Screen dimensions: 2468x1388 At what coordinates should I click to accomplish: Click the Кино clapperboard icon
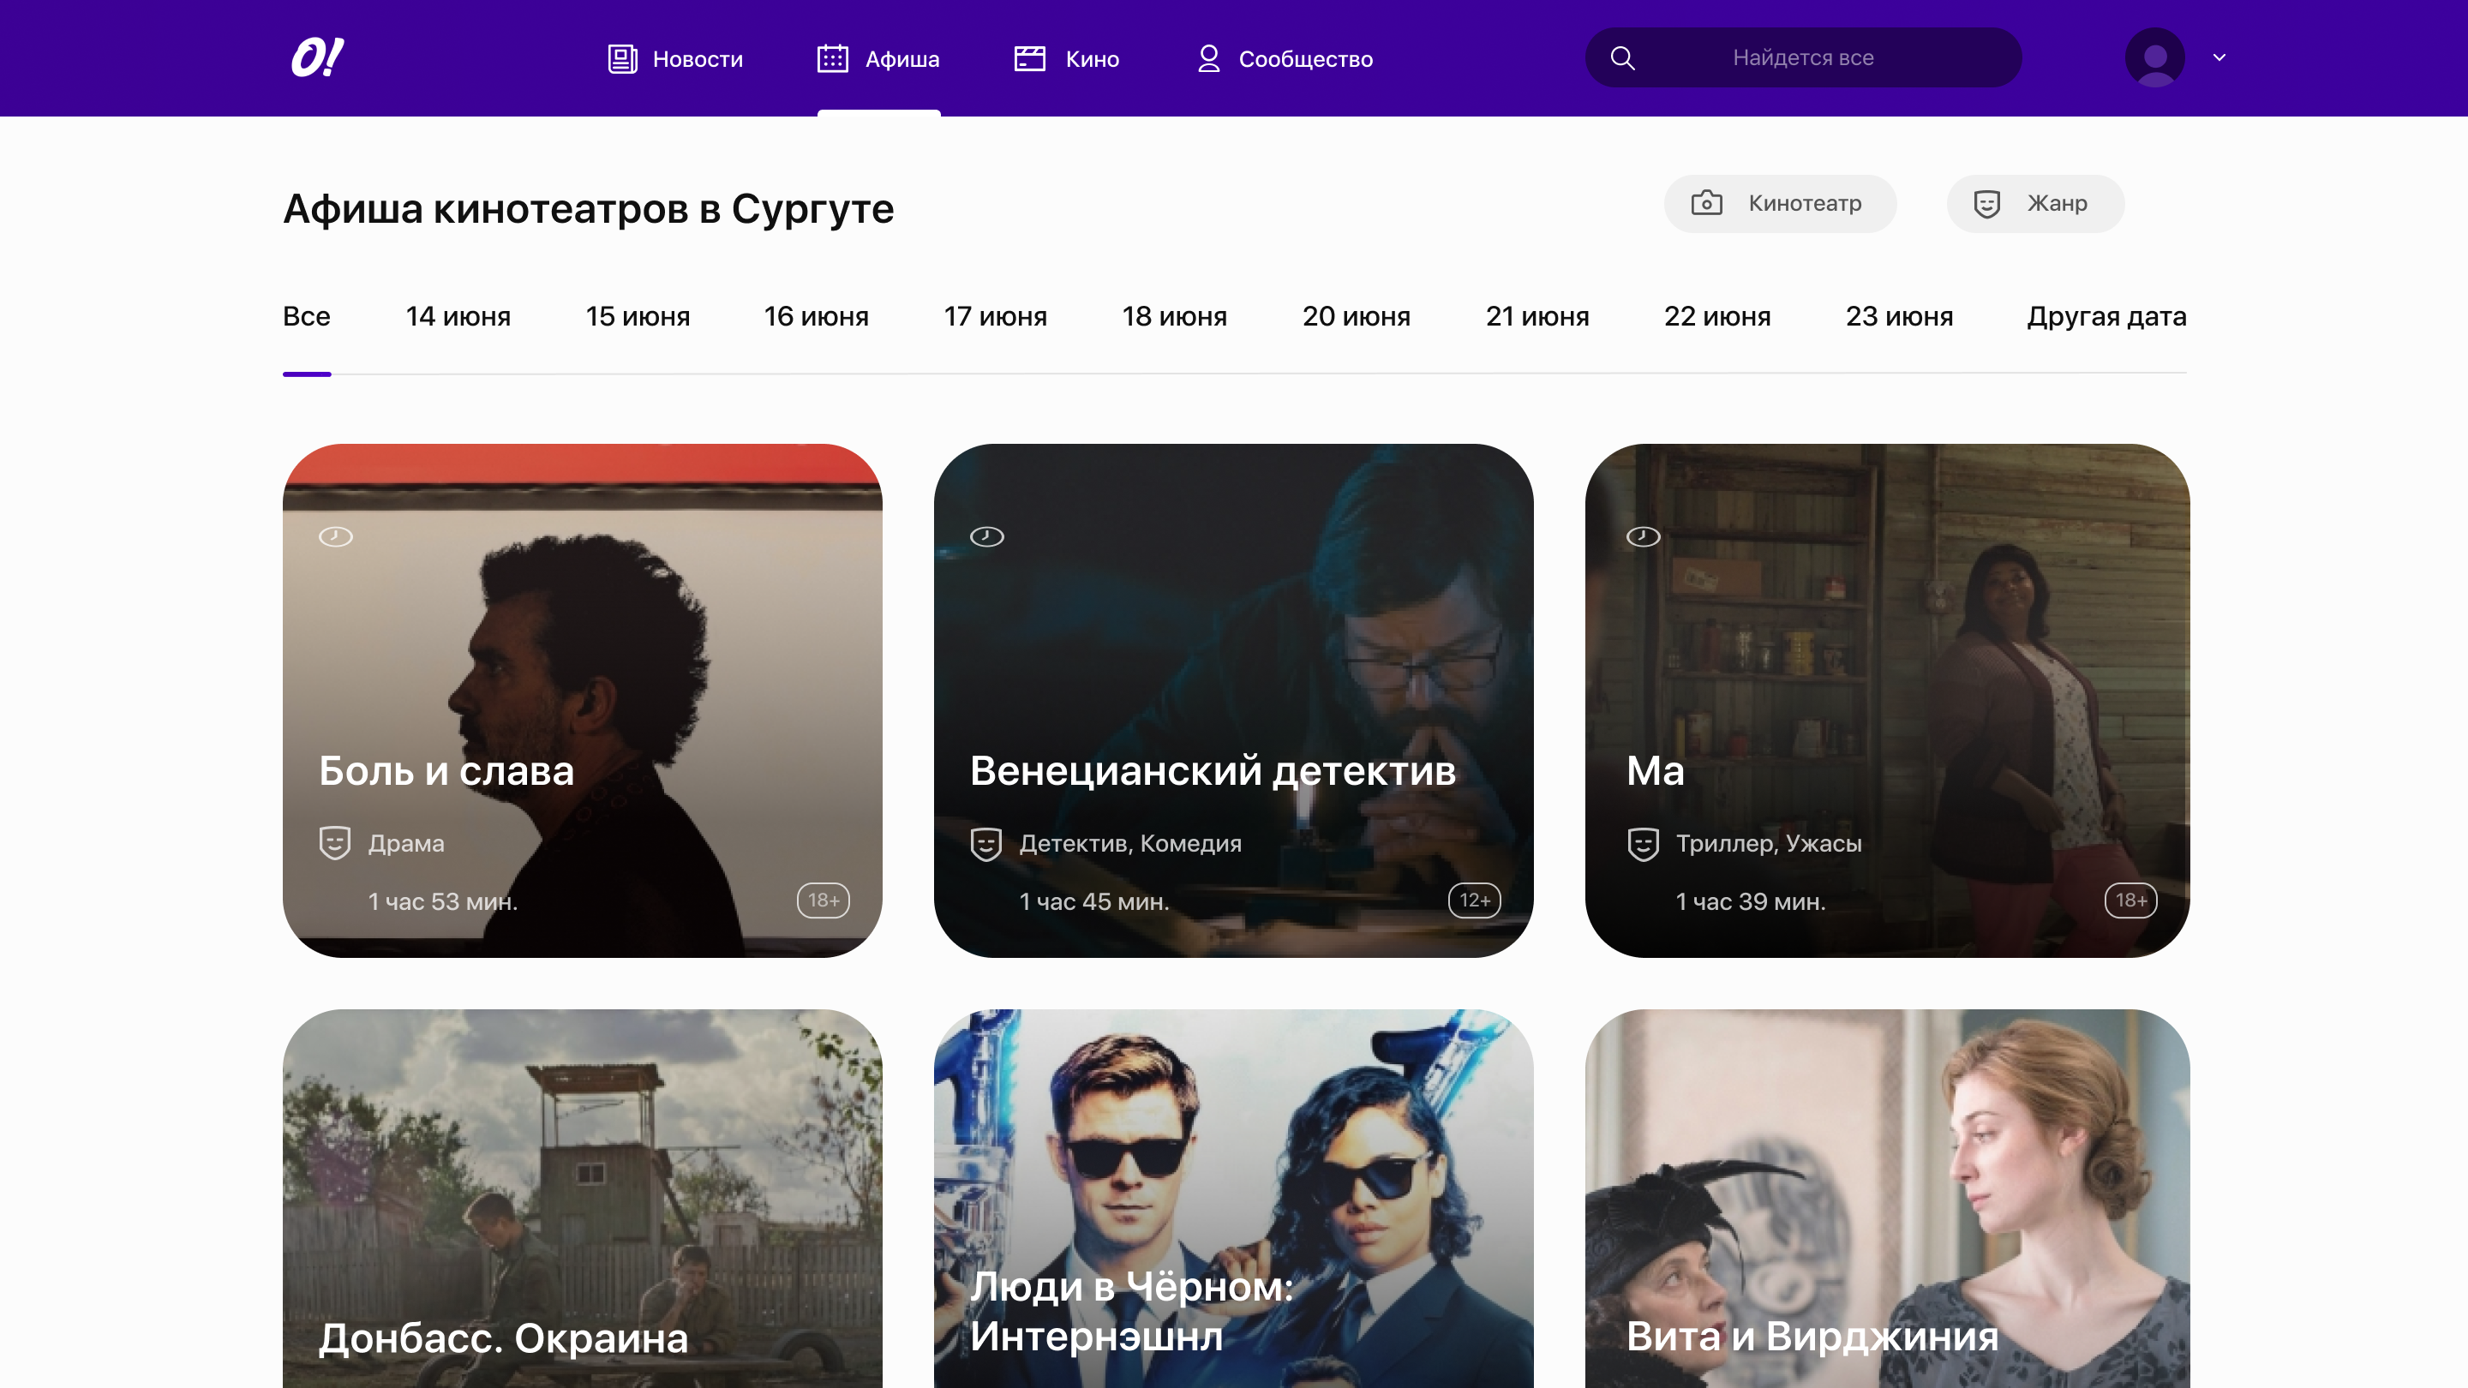click(x=1029, y=58)
